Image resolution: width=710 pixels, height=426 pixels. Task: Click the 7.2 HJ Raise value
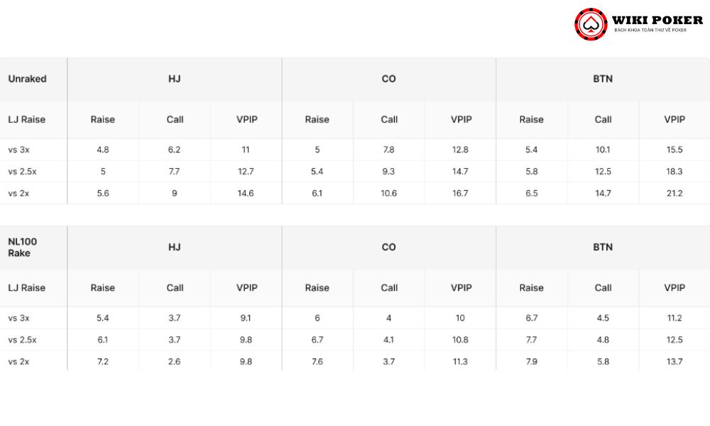point(103,361)
